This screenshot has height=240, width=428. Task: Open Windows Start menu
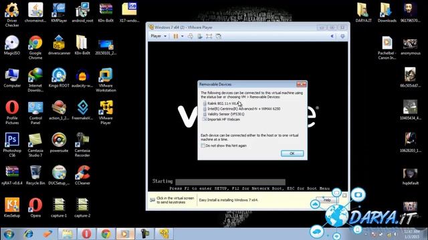9,234
